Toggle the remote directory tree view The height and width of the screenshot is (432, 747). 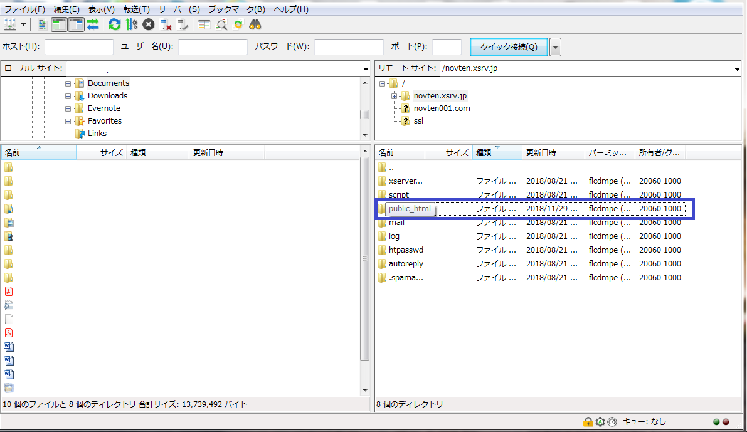(x=76, y=24)
